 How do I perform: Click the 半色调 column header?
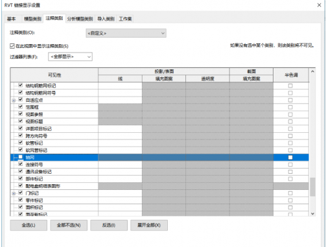click(x=291, y=75)
